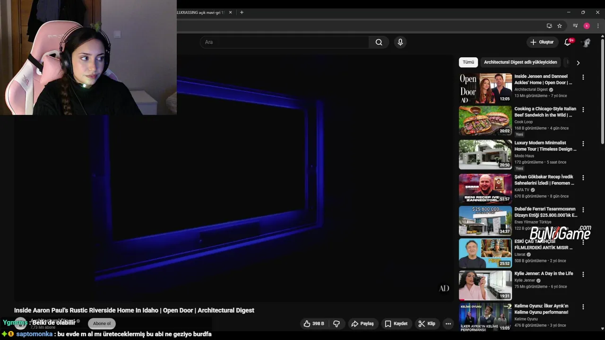Click the Paylaş share button
The image size is (605, 340).
point(363,323)
